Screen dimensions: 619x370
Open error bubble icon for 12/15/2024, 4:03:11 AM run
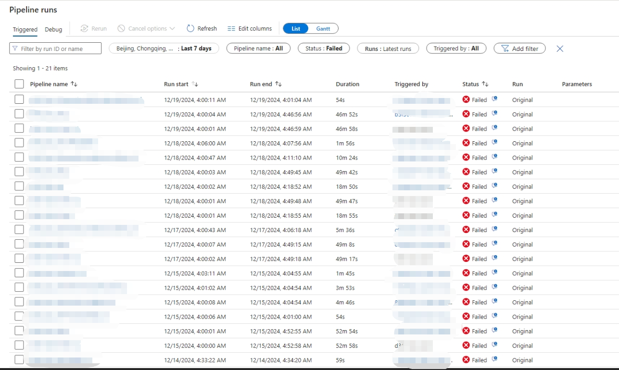(x=494, y=272)
